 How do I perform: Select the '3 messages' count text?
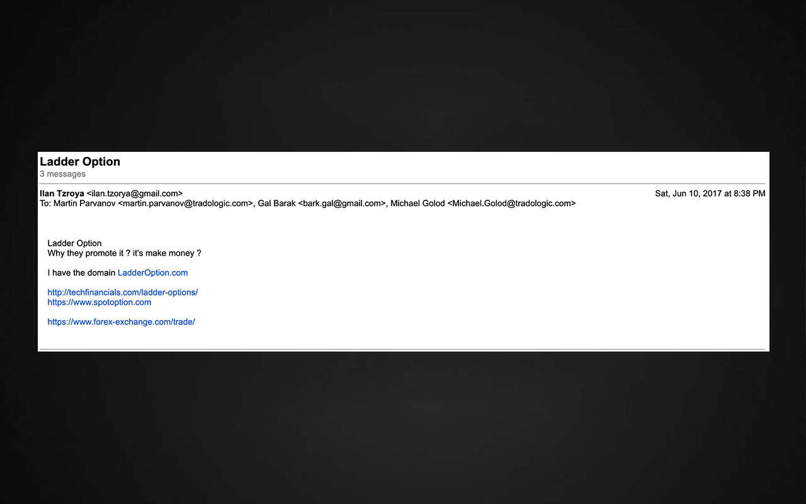tap(62, 174)
